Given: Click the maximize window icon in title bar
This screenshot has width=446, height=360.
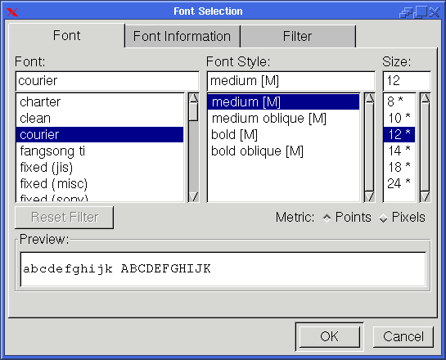Looking at the screenshot, I should [x=421, y=12].
